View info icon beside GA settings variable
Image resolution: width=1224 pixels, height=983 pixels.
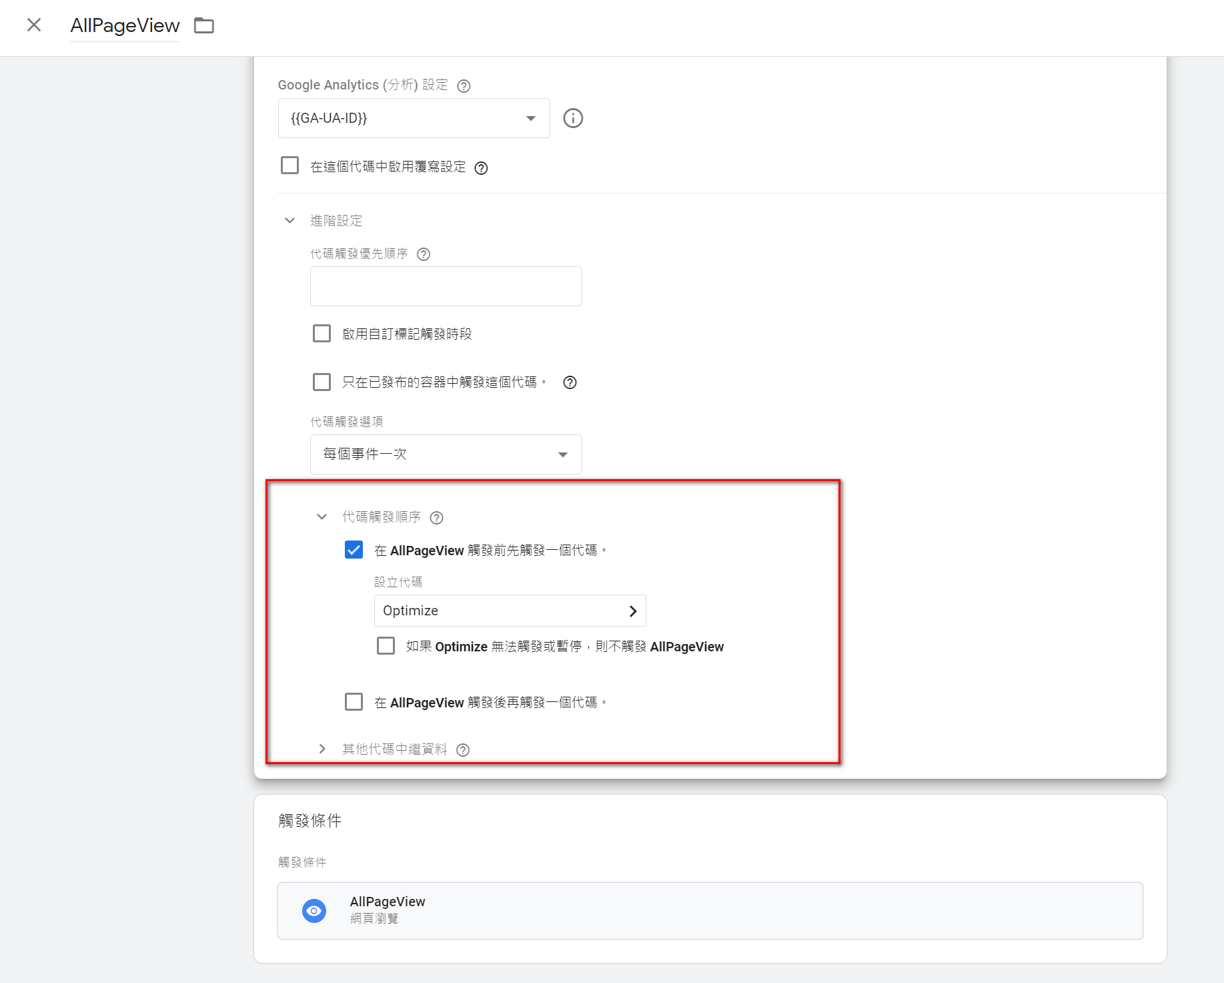[573, 118]
